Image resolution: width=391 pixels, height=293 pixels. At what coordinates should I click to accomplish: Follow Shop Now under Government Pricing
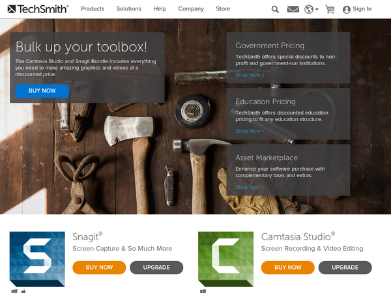coord(250,75)
